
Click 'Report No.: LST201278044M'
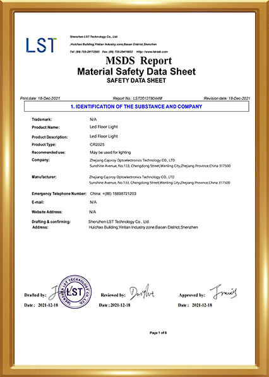pyautogui.click(x=138, y=98)
